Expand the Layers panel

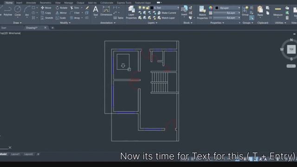[x=153, y=23]
